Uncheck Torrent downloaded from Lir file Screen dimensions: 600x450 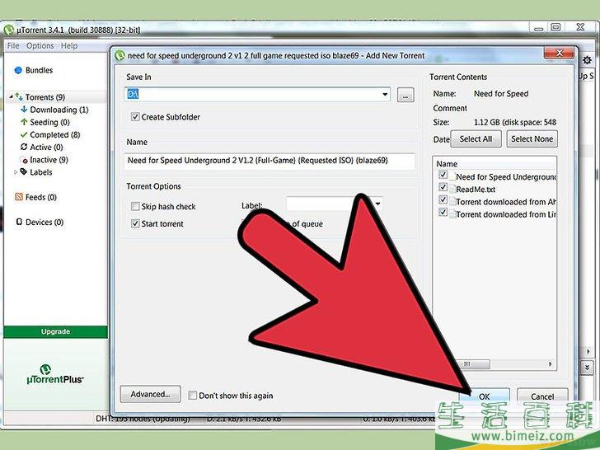pyautogui.click(x=443, y=213)
